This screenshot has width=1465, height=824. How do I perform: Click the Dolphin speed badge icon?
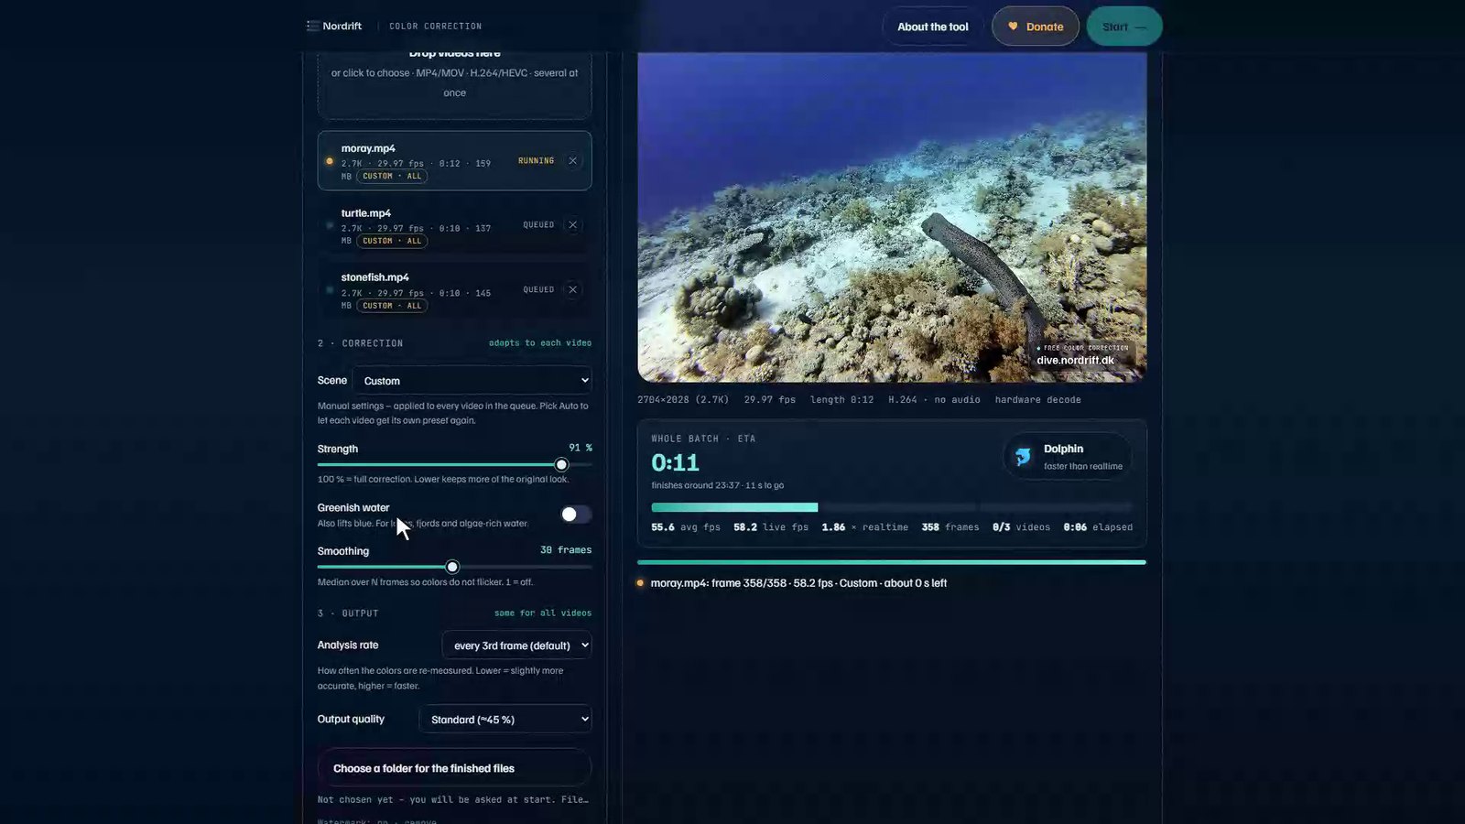[x=1023, y=456]
